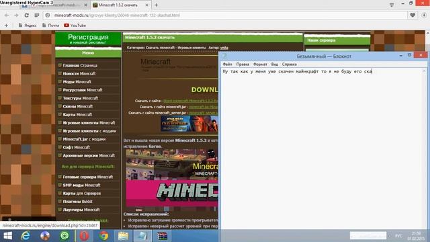Click the Регистрация banner button
This screenshot has height=242, width=430.
[88, 39]
